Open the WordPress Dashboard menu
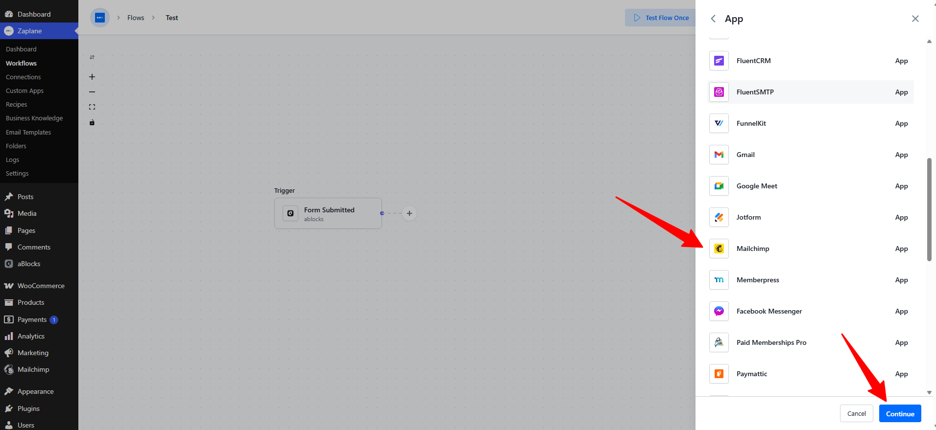The height and width of the screenshot is (430, 936). pos(39,14)
